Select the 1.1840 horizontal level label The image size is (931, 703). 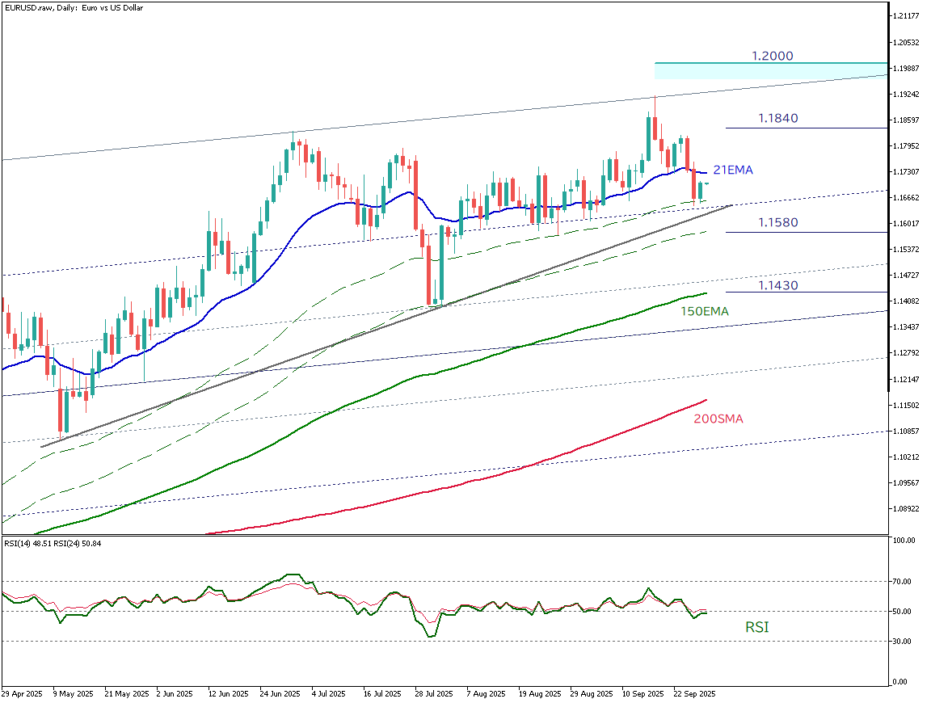click(x=777, y=118)
